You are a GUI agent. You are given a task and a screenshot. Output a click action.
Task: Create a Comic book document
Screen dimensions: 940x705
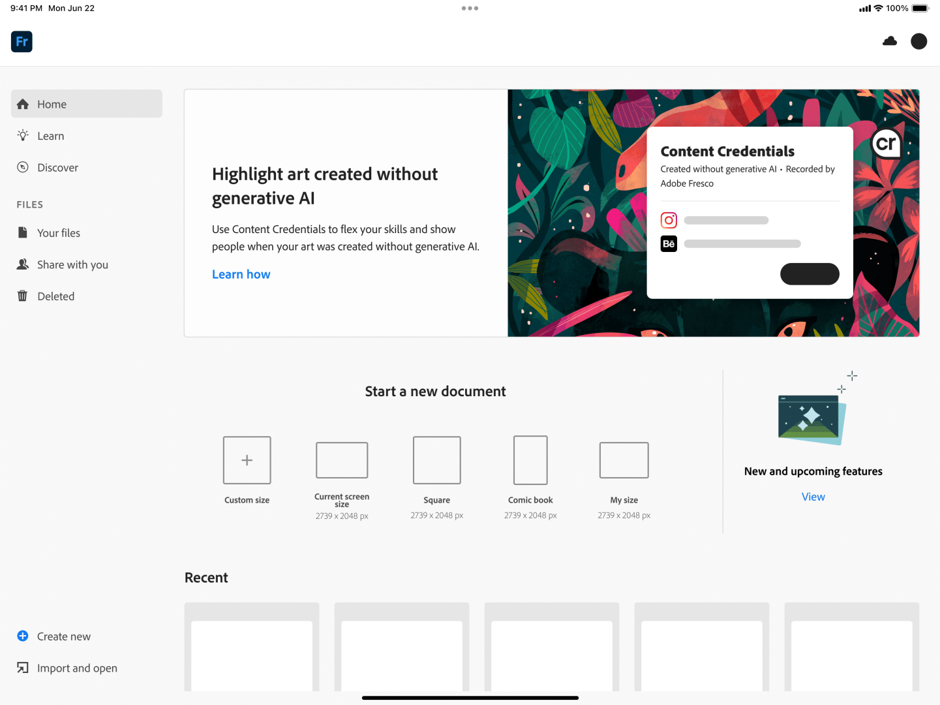(530, 460)
